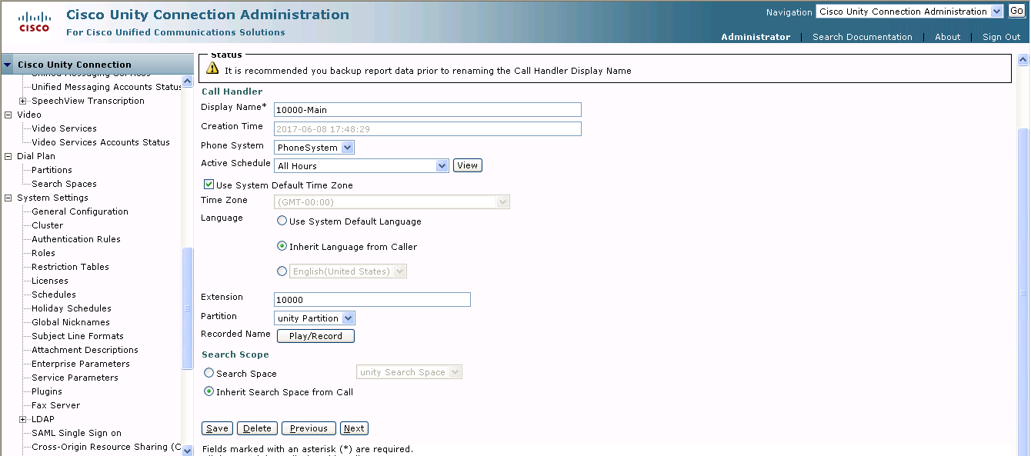1031x456 pixels.
Task: Open Holiday Schedules
Action: click(x=72, y=308)
